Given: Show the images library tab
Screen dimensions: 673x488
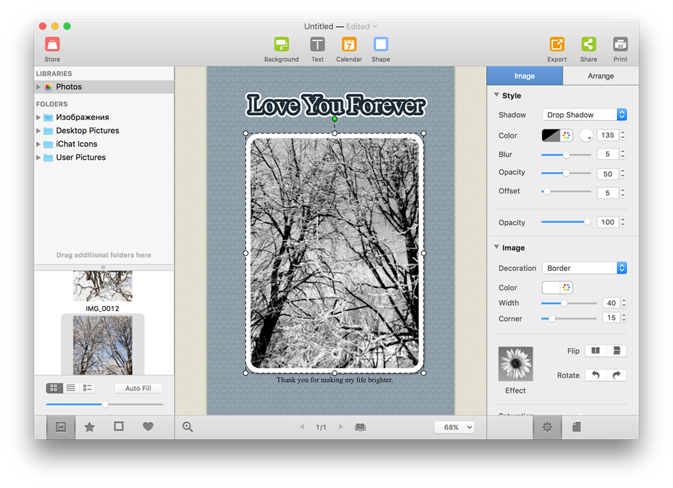Looking at the screenshot, I should (x=61, y=426).
